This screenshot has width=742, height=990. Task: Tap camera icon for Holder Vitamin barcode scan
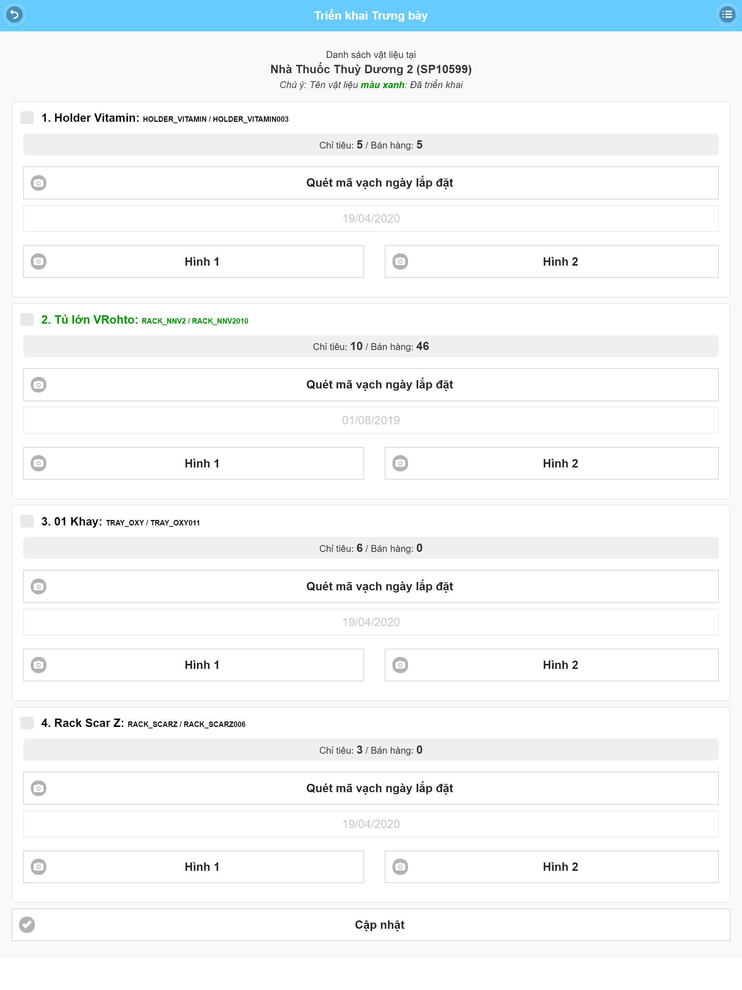point(38,183)
